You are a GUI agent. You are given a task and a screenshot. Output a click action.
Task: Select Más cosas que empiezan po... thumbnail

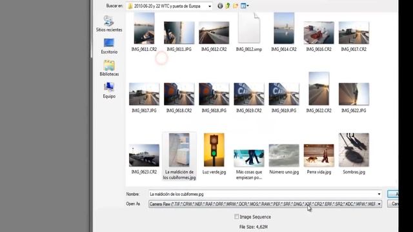tap(249, 158)
